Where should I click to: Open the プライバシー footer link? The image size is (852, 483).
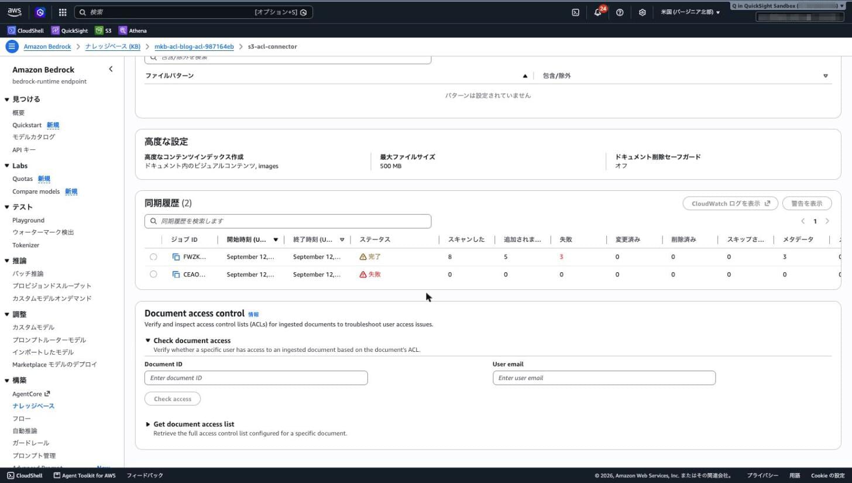pyautogui.click(x=762, y=475)
